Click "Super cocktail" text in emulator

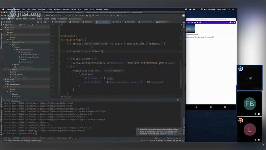(x=192, y=35)
